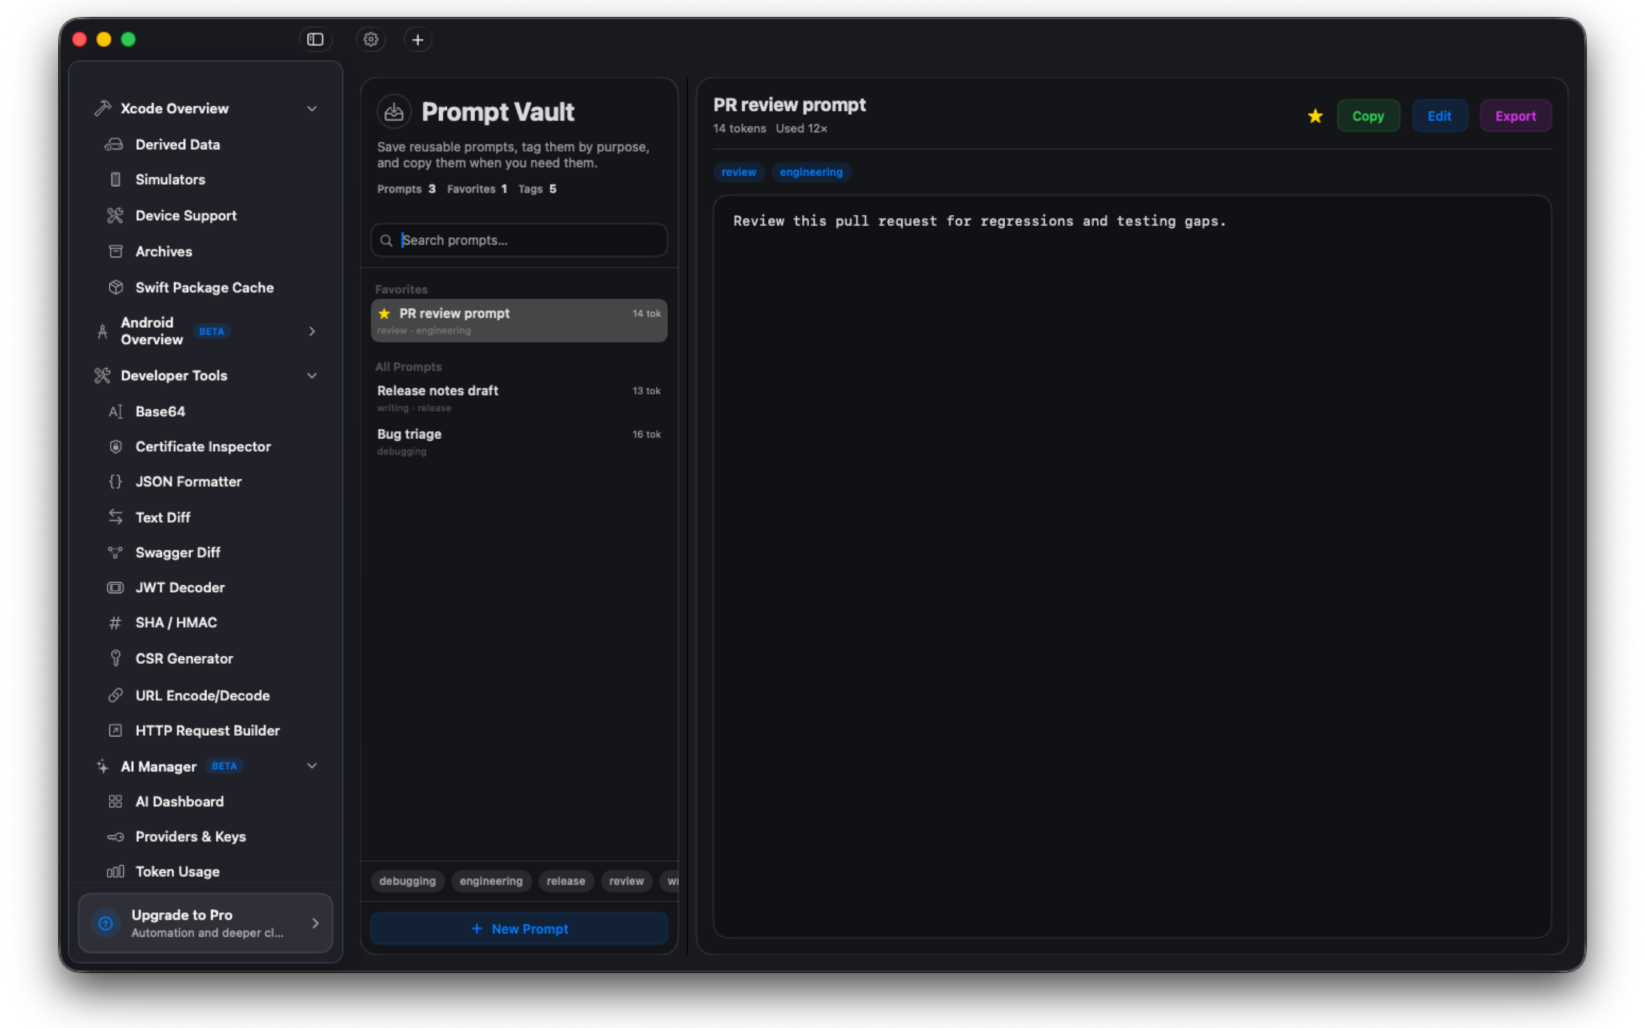Click the BETA badge next to Android Overview
The height and width of the screenshot is (1028, 1645).
click(211, 331)
